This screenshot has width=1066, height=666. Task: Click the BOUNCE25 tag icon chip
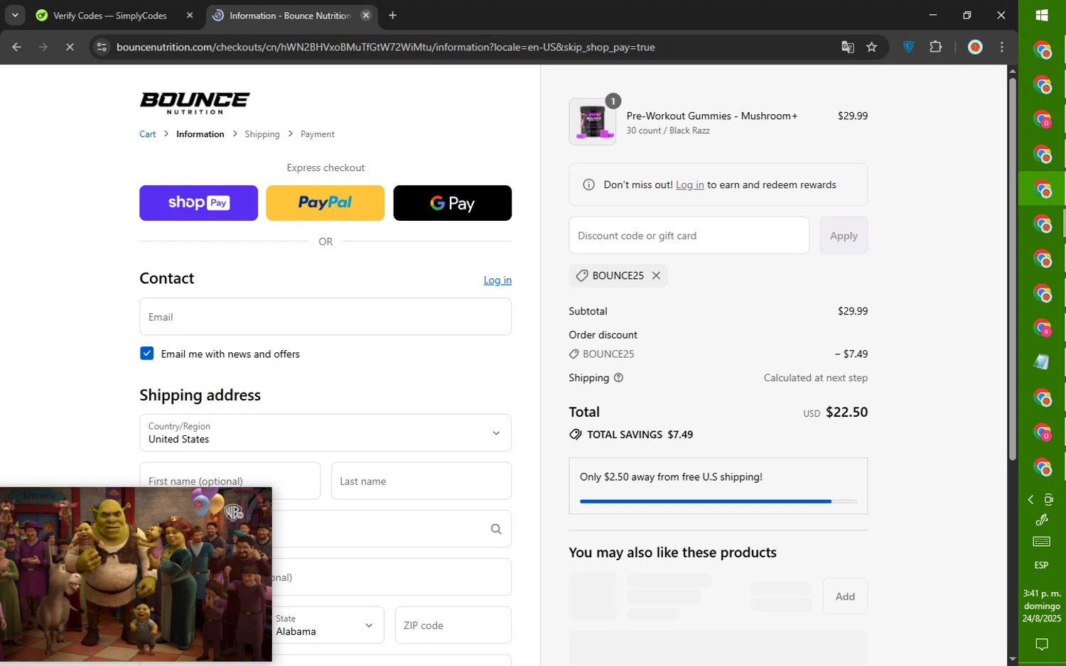582,275
